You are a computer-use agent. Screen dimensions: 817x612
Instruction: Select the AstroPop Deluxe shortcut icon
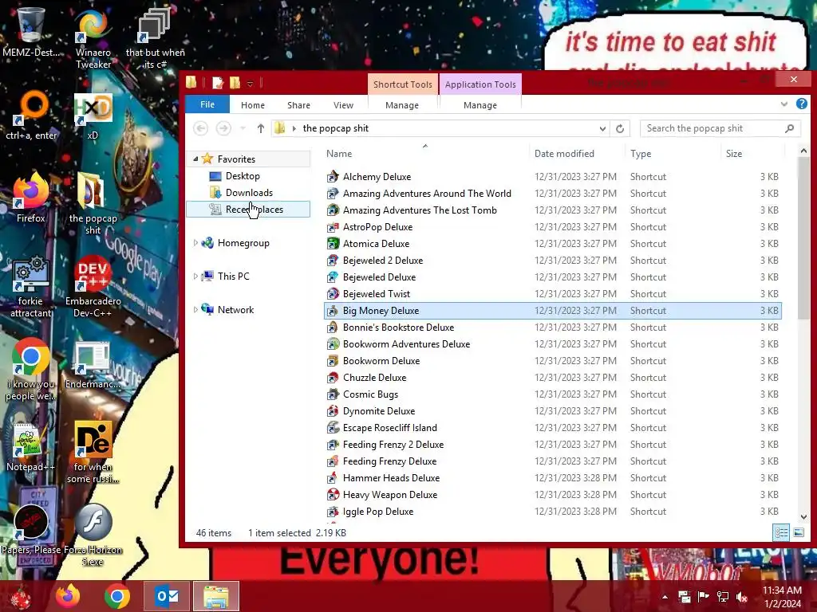coord(333,227)
